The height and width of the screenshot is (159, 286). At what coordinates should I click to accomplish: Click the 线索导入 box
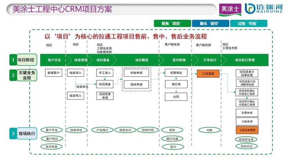[76, 95]
